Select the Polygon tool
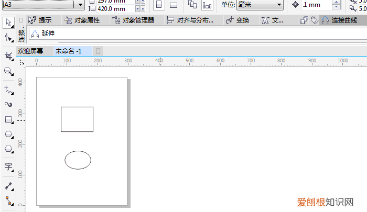This screenshot has width=367, height=212. coord(8,149)
